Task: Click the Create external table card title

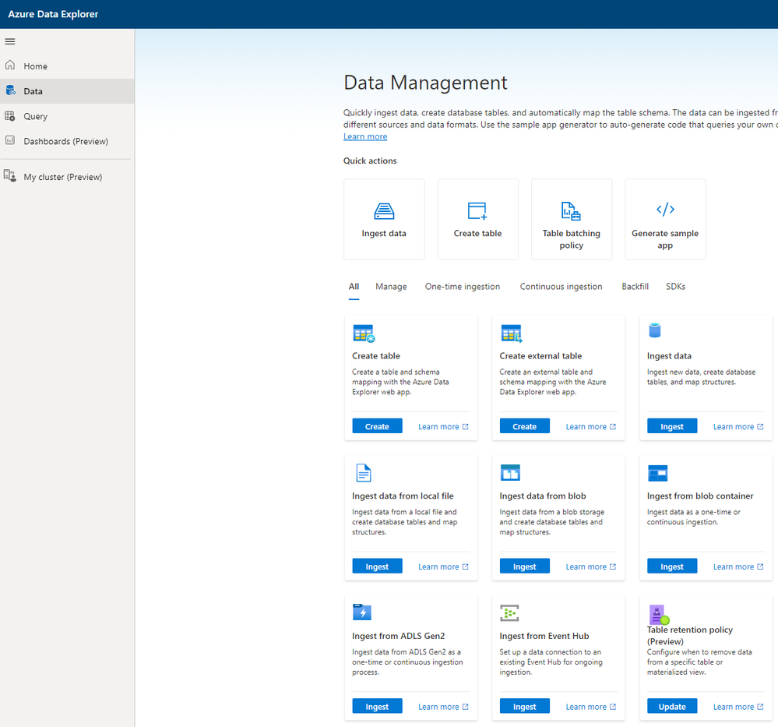Action: click(x=540, y=355)
